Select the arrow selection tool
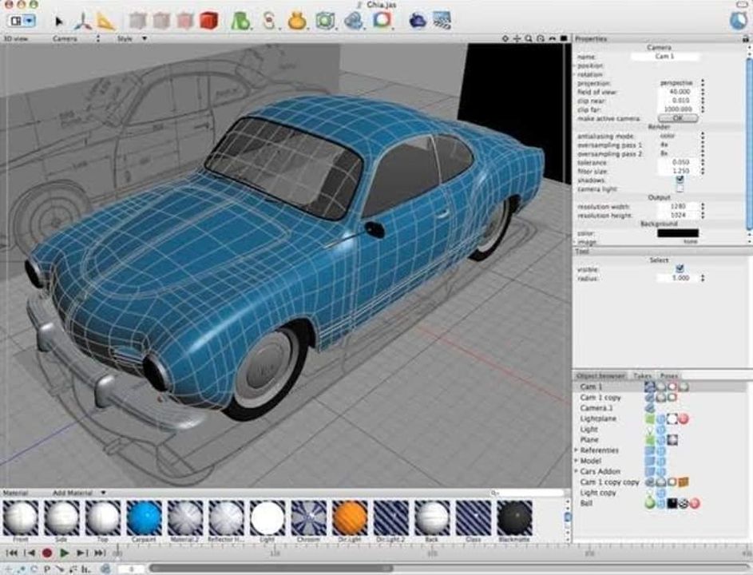The width and height of the screenshot is (753, 575). (59, 21)
